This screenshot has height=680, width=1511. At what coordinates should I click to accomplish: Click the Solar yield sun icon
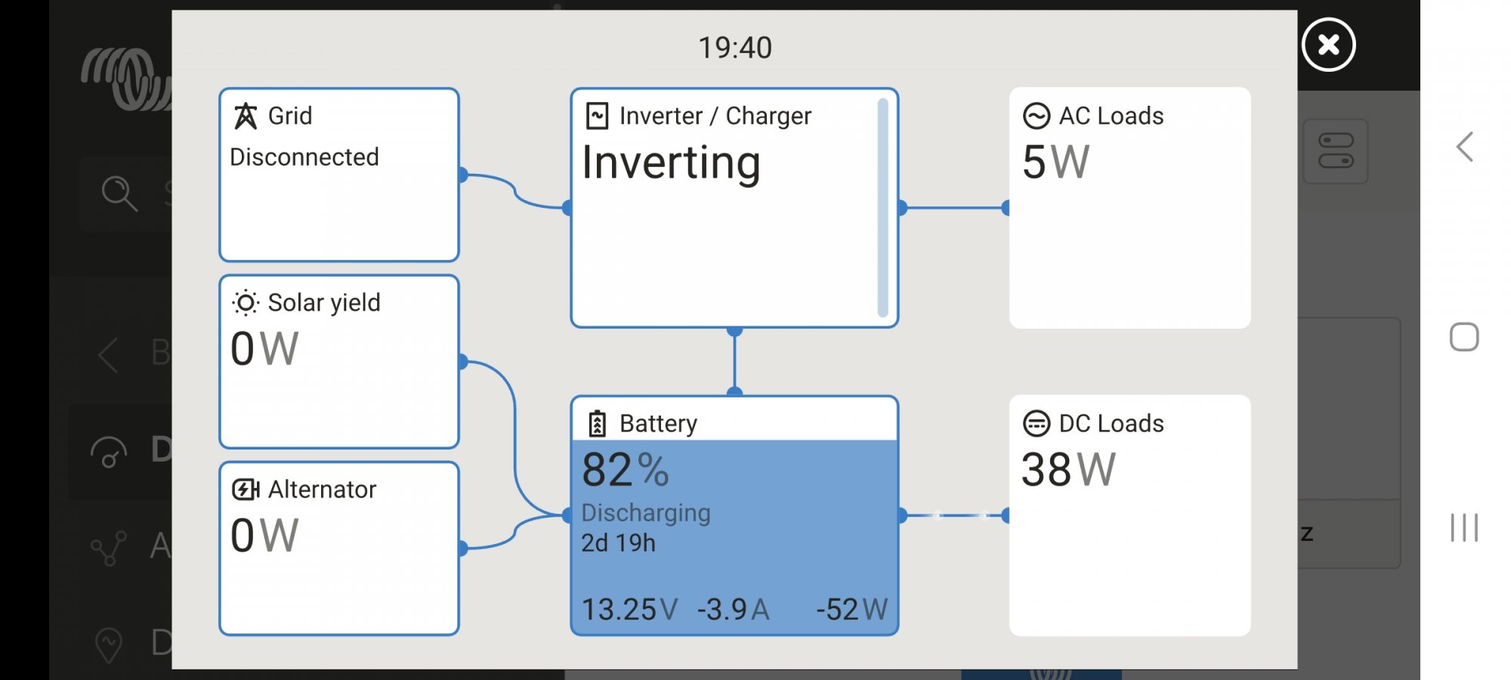point(246,303)
